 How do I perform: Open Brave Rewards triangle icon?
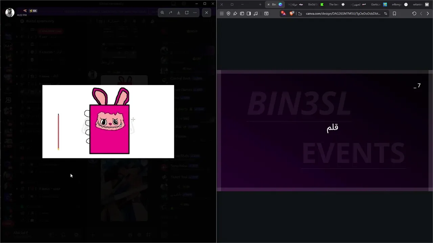(283, 13)
